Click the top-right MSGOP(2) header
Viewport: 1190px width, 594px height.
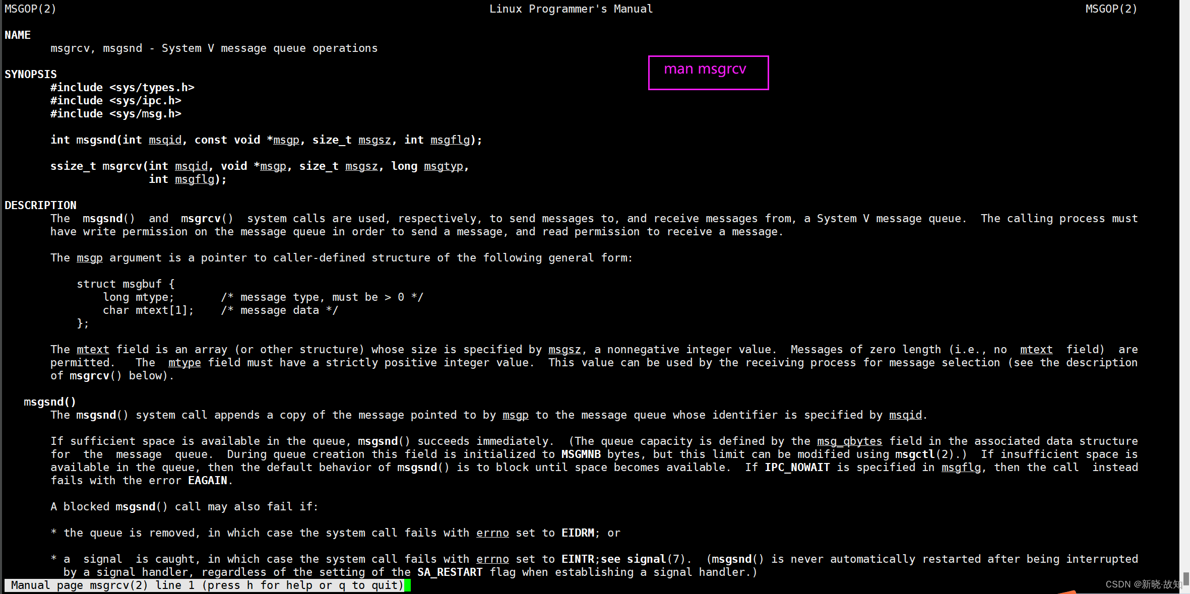[1111, 9]
